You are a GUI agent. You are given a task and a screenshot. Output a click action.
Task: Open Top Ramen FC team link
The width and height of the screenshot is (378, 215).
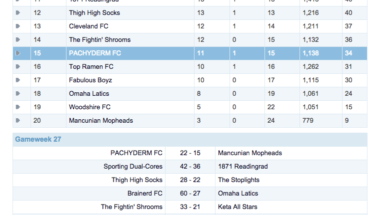click(91, 67)
